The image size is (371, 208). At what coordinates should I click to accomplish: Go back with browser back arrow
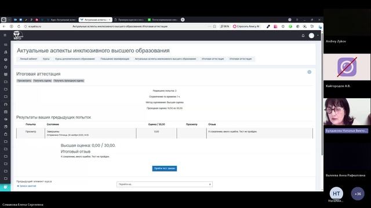(x=4, y=27)
